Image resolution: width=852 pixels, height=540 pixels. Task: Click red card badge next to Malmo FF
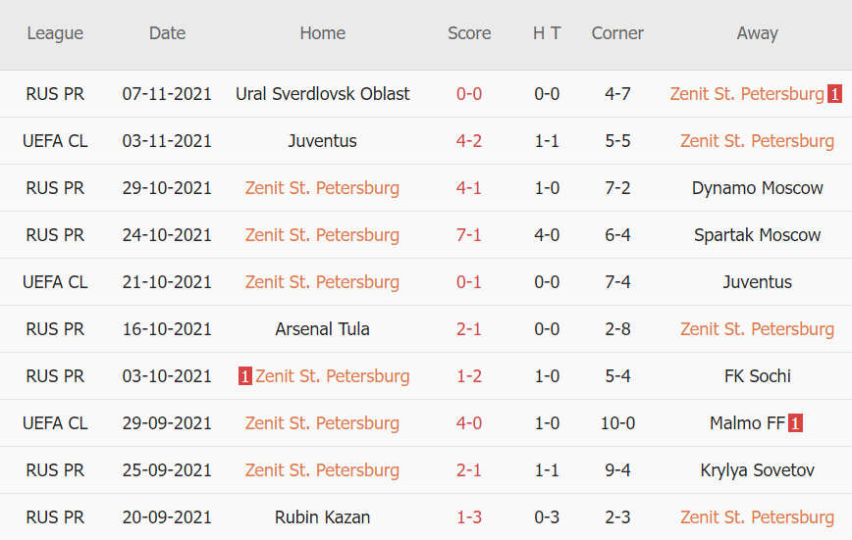coord(796,423)
